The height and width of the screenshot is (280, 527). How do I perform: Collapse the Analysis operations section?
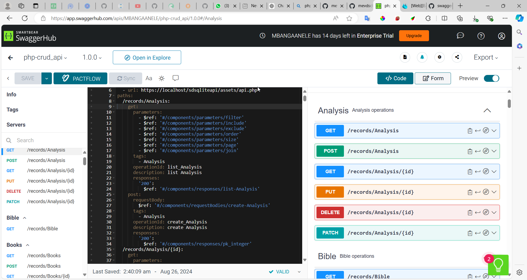(x=487, y=110)
